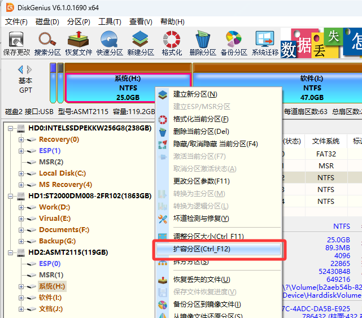This screenshot has width=362, height=318.
Task: Click the DiskGenius app logo in title bar
Action: tap(10, 7)
